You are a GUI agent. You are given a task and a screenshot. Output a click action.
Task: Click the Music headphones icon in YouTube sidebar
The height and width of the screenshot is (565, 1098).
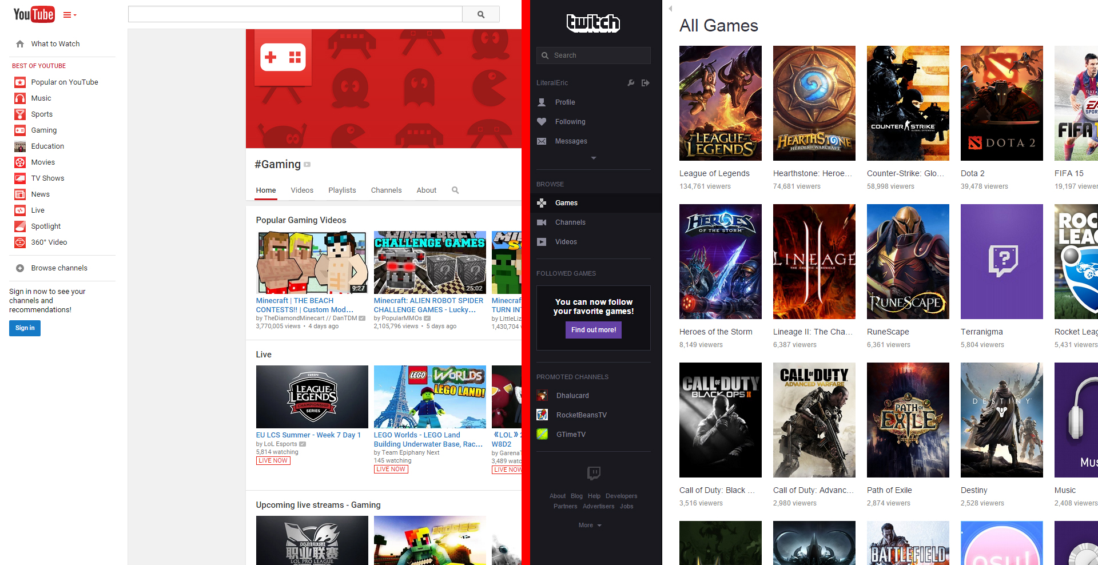20,98
